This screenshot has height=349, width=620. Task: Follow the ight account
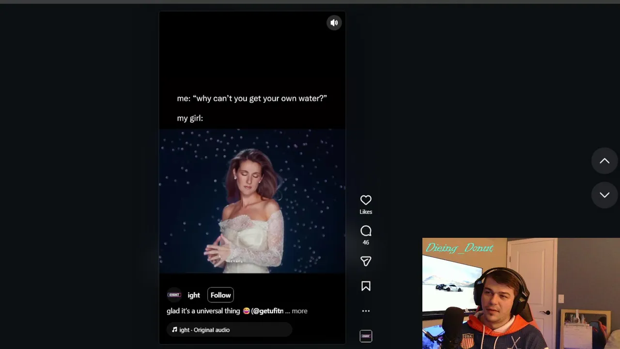coord(220,295)
